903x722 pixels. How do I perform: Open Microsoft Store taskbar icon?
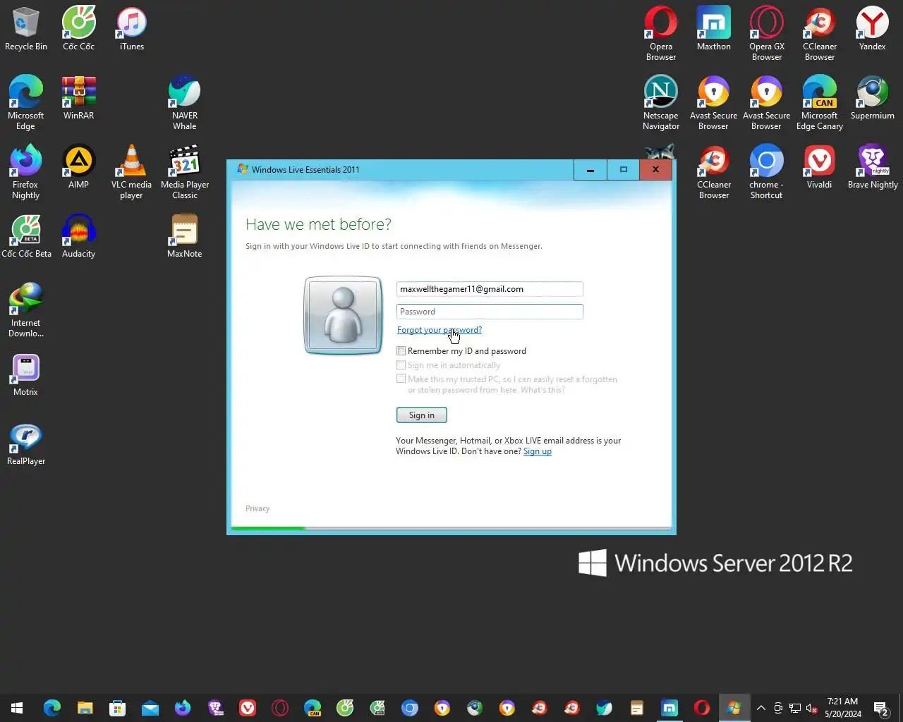click(x=117, y=708)
